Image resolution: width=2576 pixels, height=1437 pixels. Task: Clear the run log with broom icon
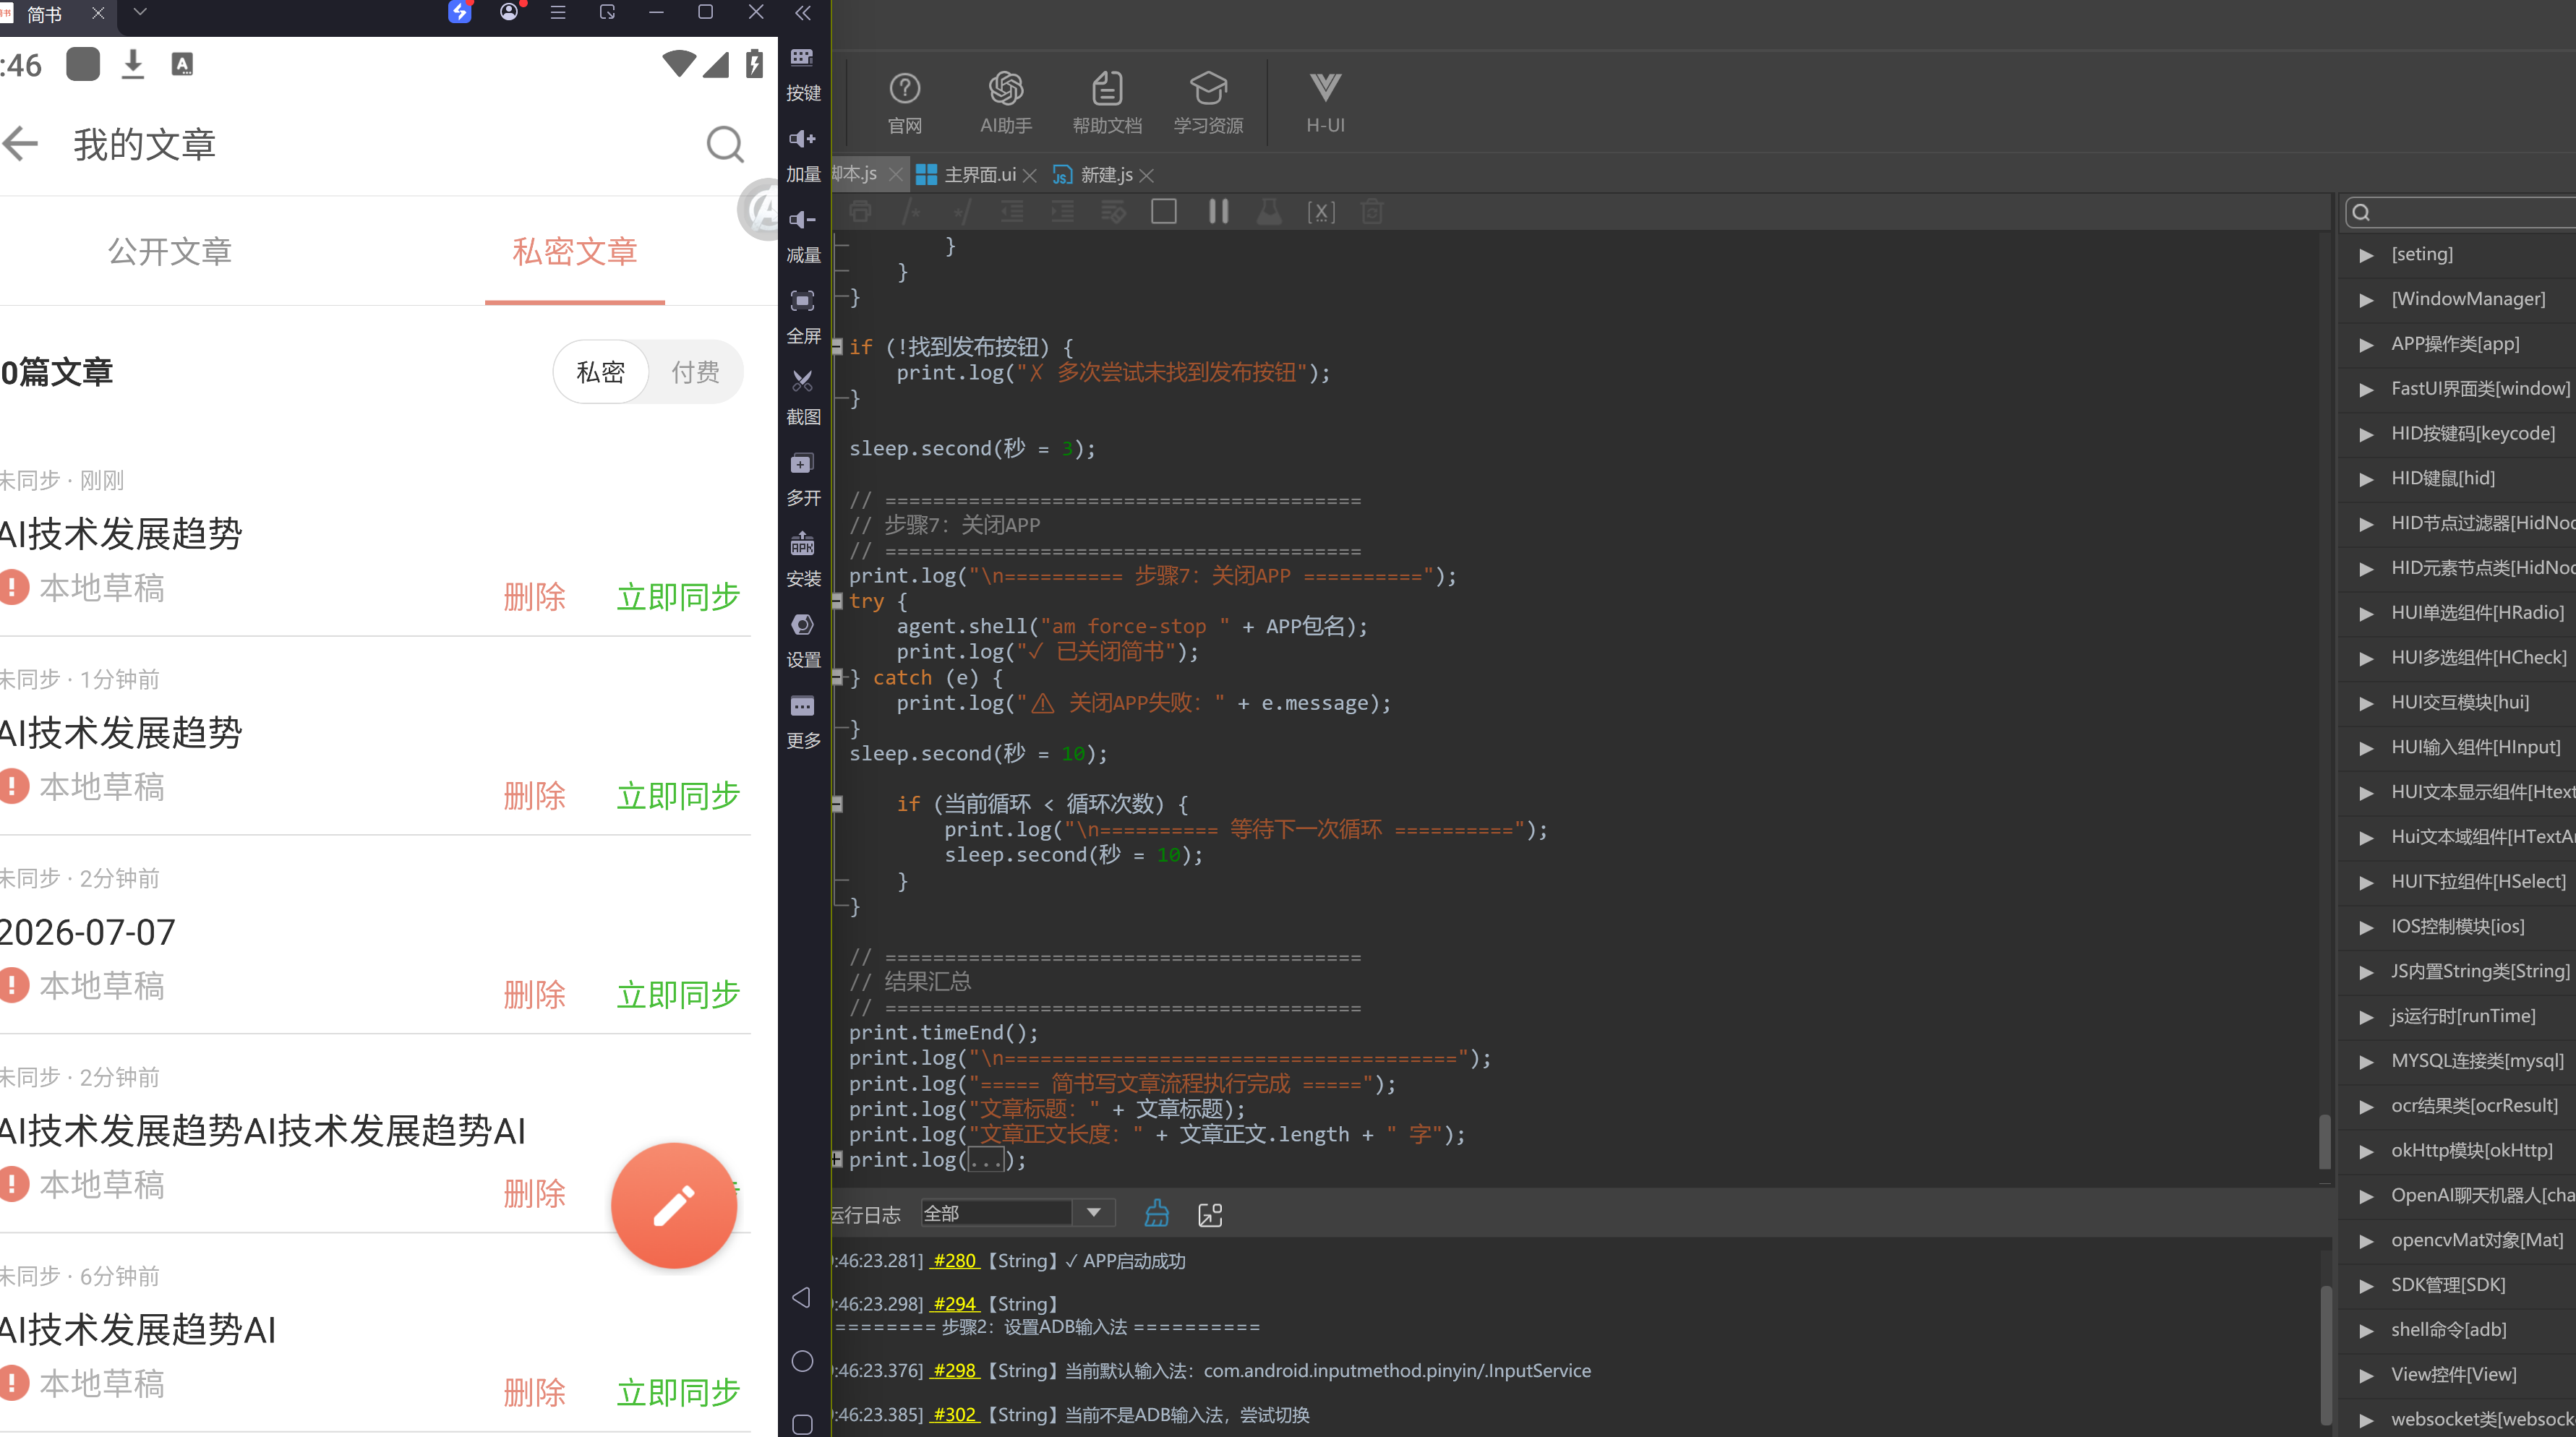tap(1156, 1213)
